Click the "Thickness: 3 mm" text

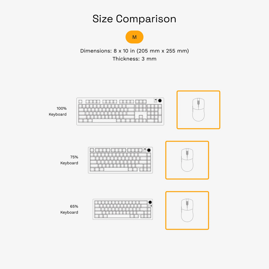(134, 59)
